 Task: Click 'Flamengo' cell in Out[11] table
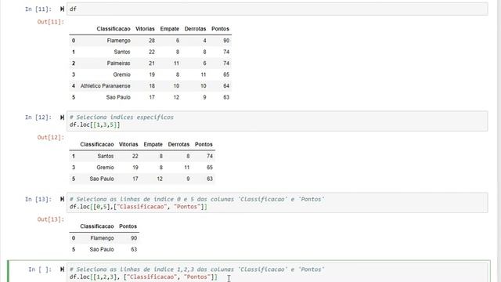pos(118,41)
